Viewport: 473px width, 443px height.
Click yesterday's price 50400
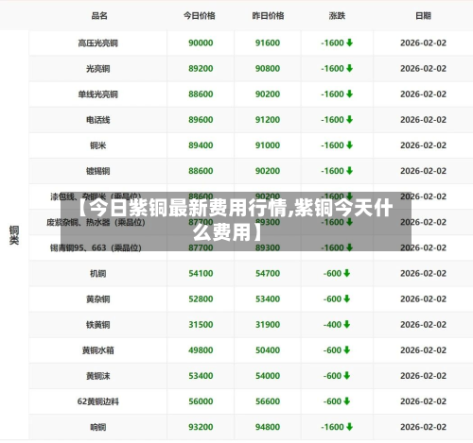point(268,350)
